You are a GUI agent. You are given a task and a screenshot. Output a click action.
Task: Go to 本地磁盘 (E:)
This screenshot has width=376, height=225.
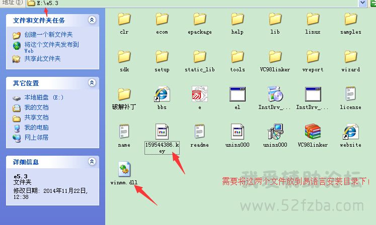(x=44, y=97)
